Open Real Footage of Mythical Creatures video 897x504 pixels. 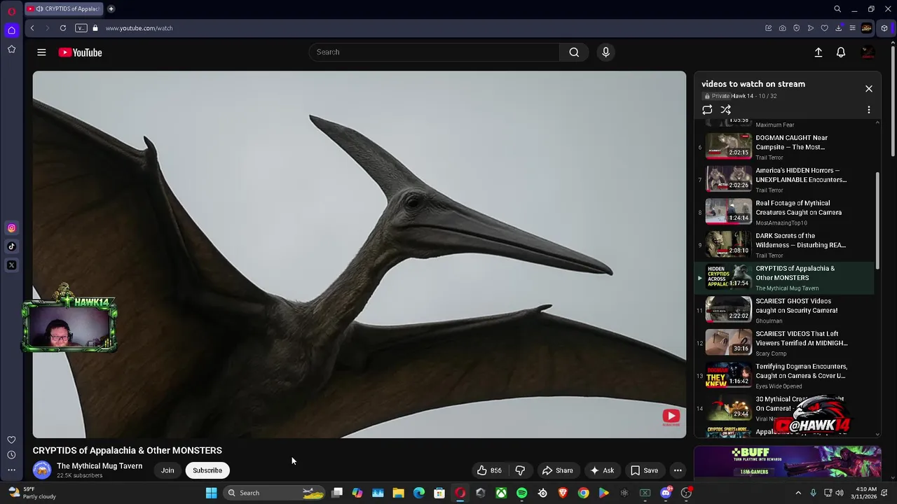pos(784,213)
